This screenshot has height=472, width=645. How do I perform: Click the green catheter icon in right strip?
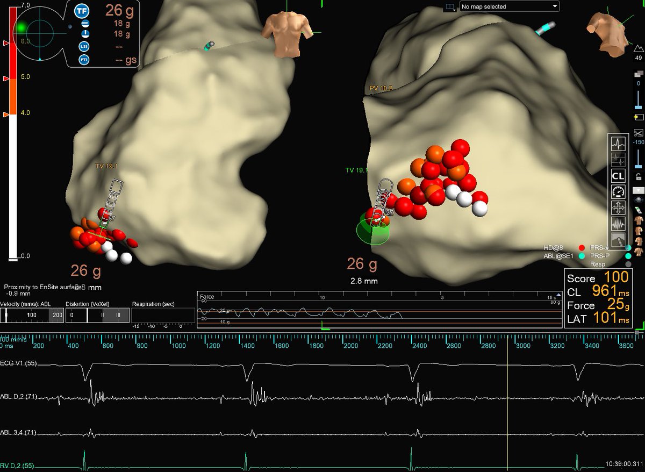pos(638,210)
